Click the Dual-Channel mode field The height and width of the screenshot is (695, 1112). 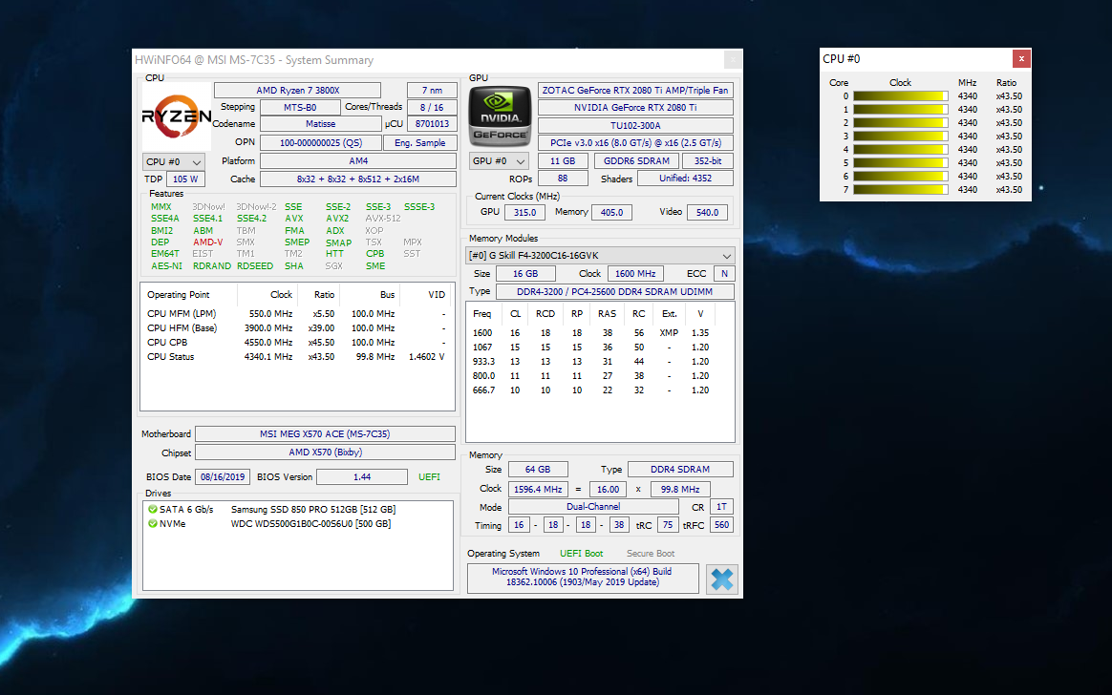pos(593,507)
